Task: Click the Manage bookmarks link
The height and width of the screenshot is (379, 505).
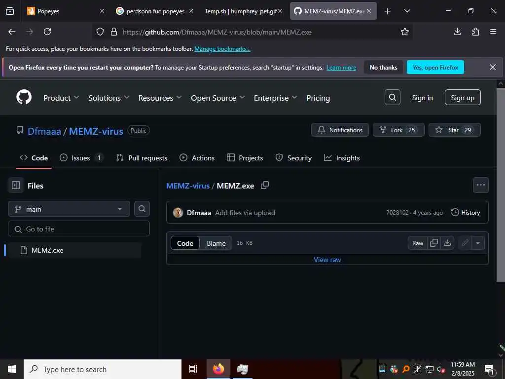Action: tap(222, 49)
